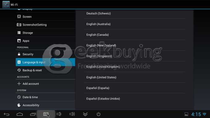Click the Storage list icon
Screen dimensions: 210x118
[x=19, y=33]
